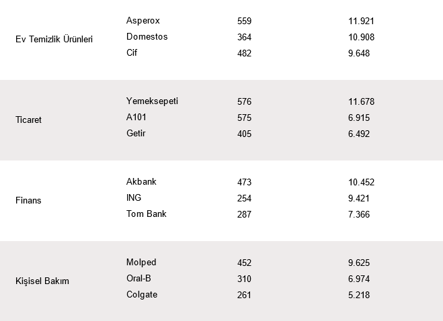Select the Oral-B brand cell
The image size is (443, 321).
[138, 279]
